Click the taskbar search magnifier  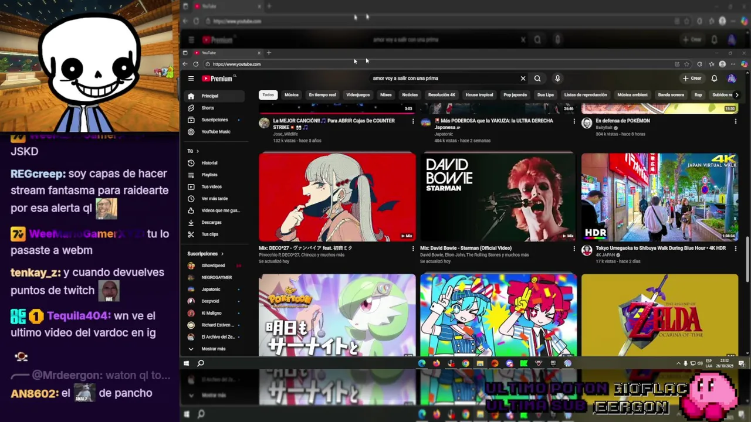pos(200,363)
